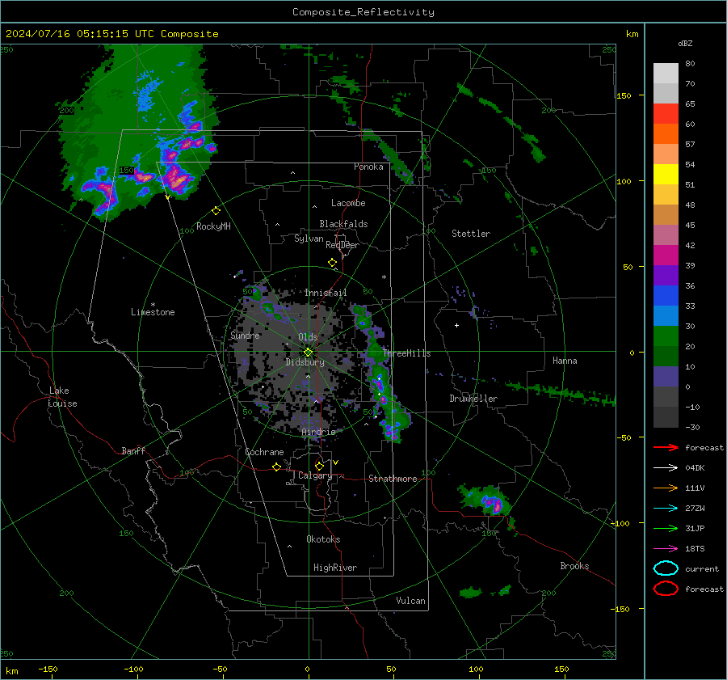Screen dimensions: 727x680
Task: Click the RockyMH map label
Action: click(x=213, y=226)
